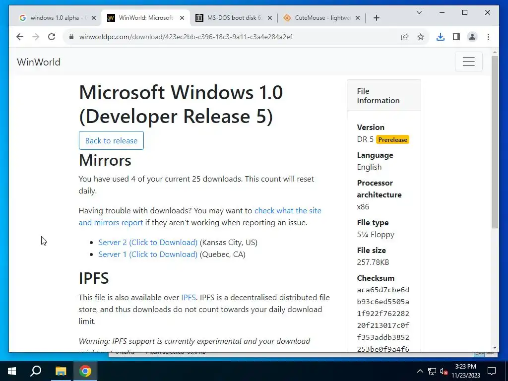Viewport: 508px width, 381px height.
Task: Download from Server 2 (Kansas City)
Action: pos(148,242)
